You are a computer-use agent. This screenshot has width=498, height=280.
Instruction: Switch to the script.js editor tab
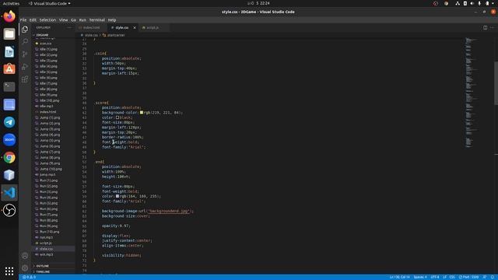click(x=153, y=28)
